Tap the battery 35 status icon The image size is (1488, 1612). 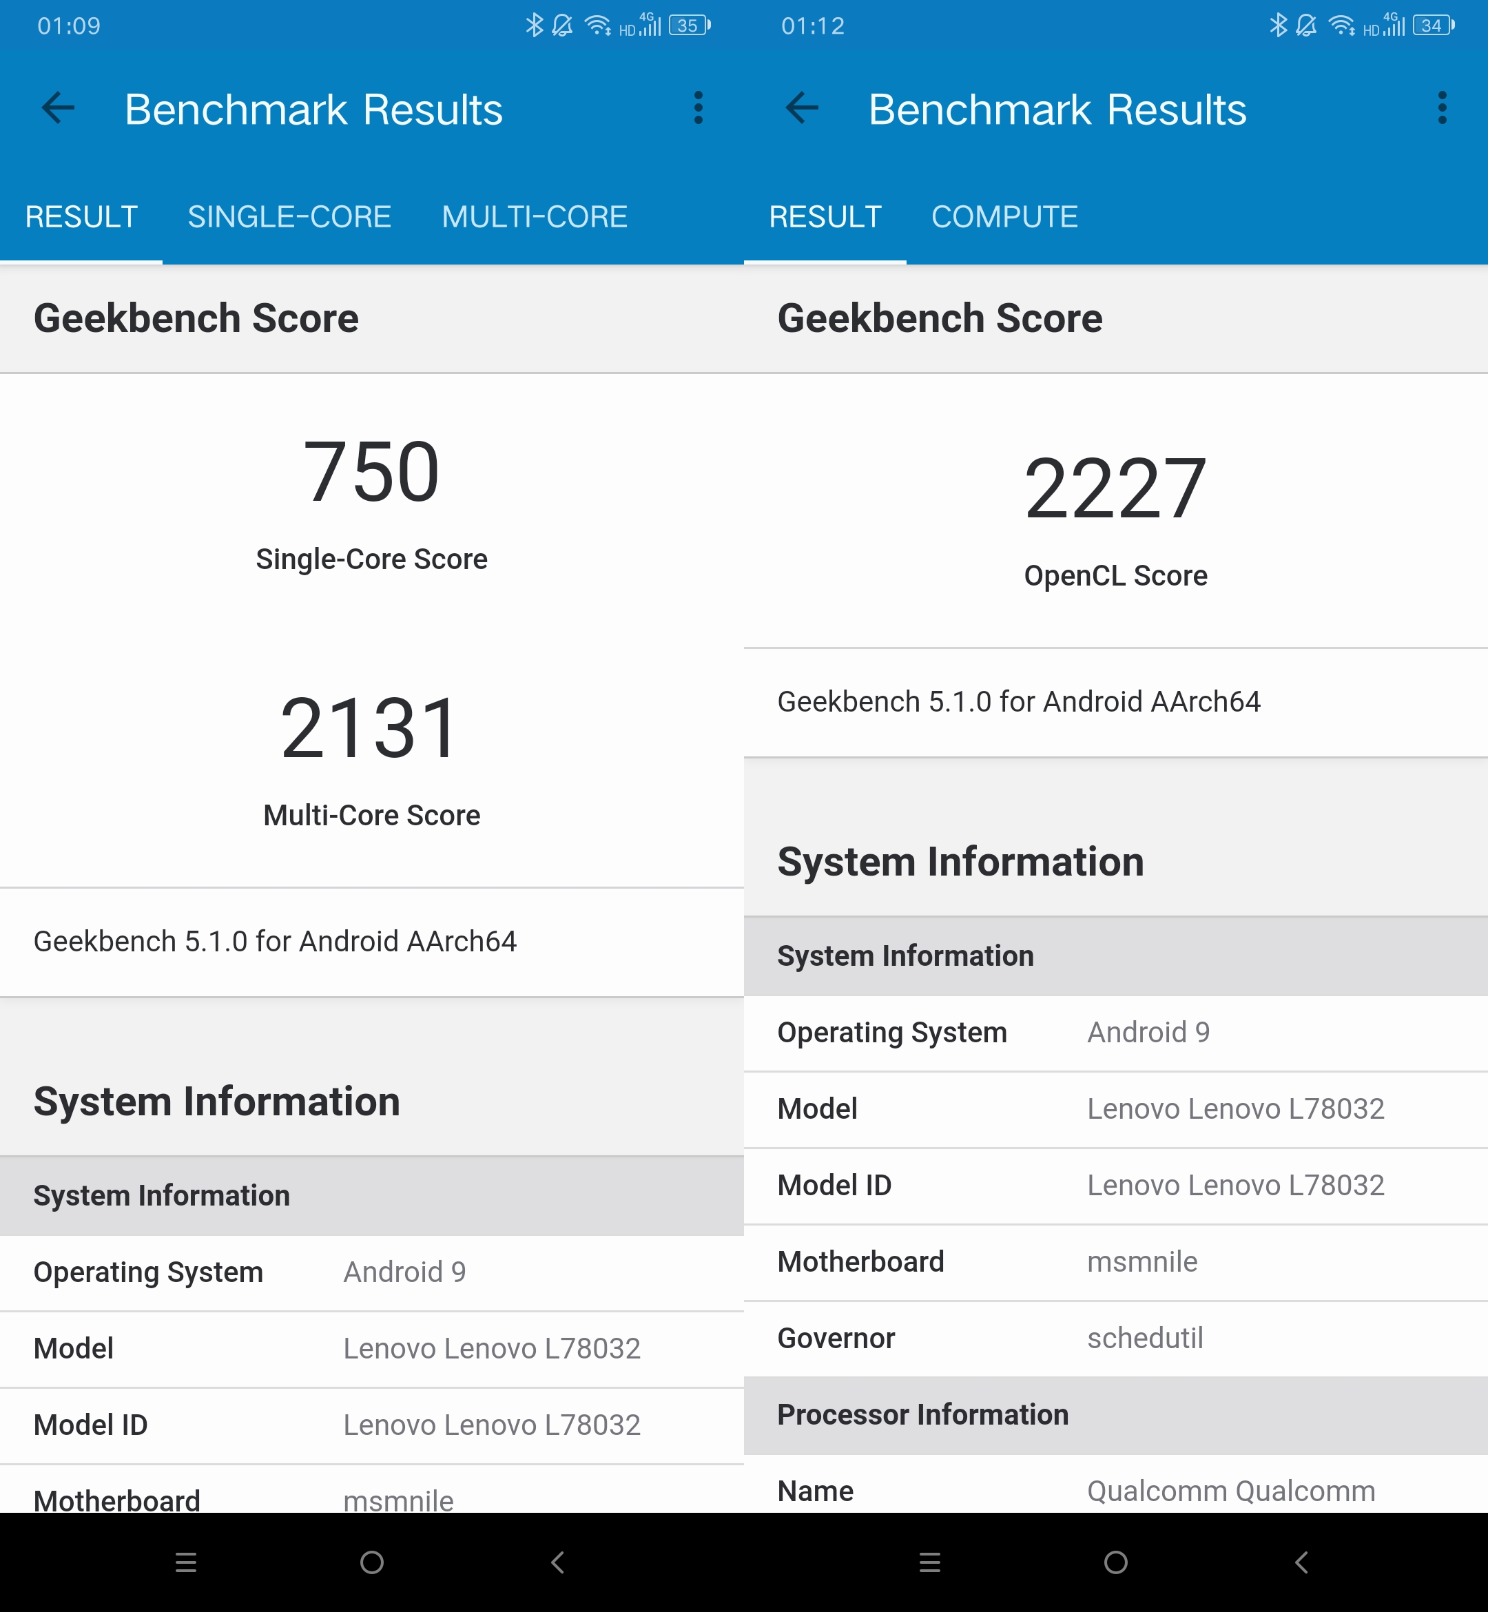tap(690, 25)
